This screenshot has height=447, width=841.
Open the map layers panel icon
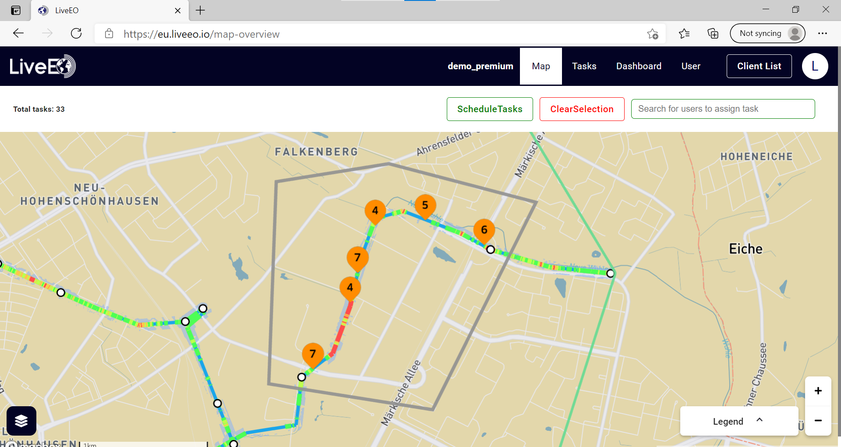click(x=21, y=421)
